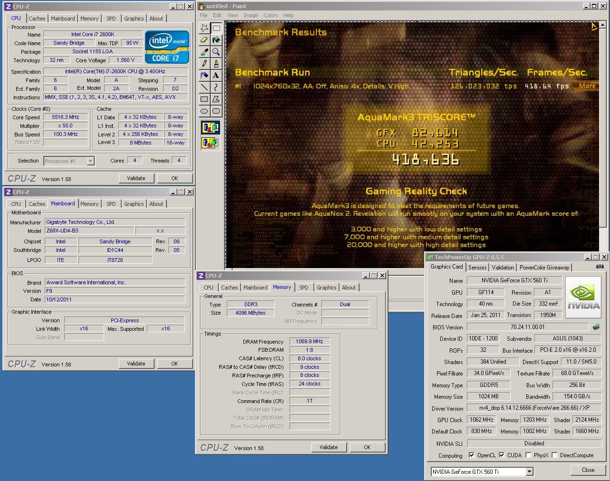Viewport: 610px width, 481px height.
Task: Pick the Text tool in Paint
Action: click(x=216, y=76)
